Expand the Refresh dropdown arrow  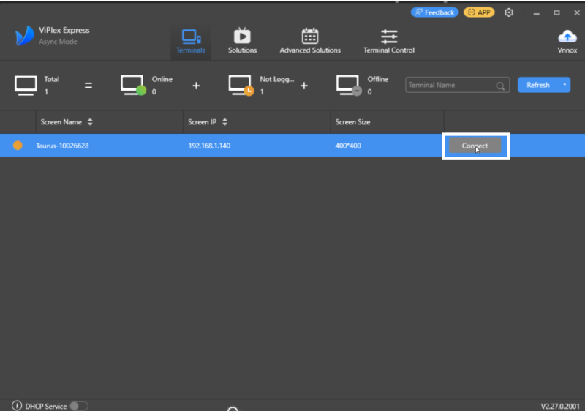565,85
